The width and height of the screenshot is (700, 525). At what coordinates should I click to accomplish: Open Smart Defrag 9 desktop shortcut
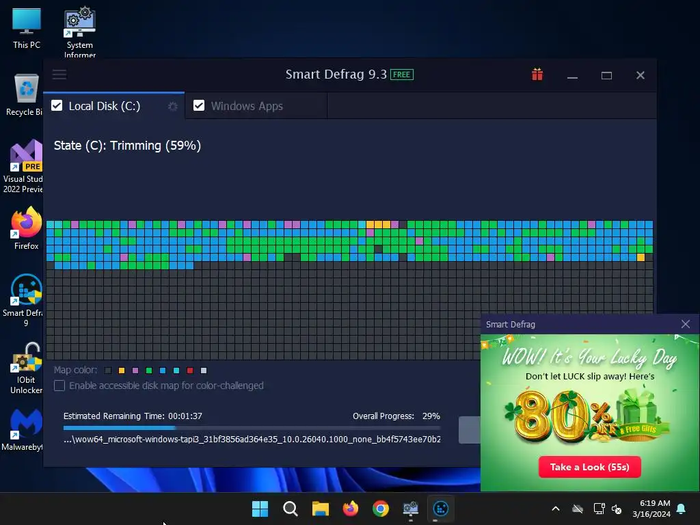(23, 300)
